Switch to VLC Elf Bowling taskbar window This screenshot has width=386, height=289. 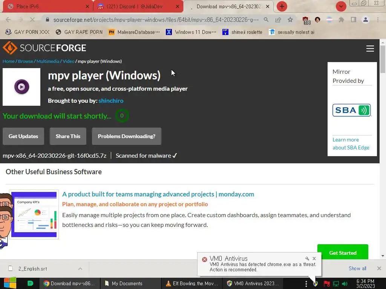point(192,283)
